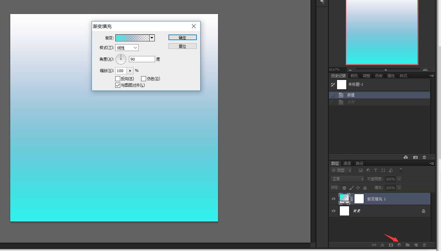The image size is (441, 251).
Task: Click the History panel trash icon
Action: coord(424,157)
